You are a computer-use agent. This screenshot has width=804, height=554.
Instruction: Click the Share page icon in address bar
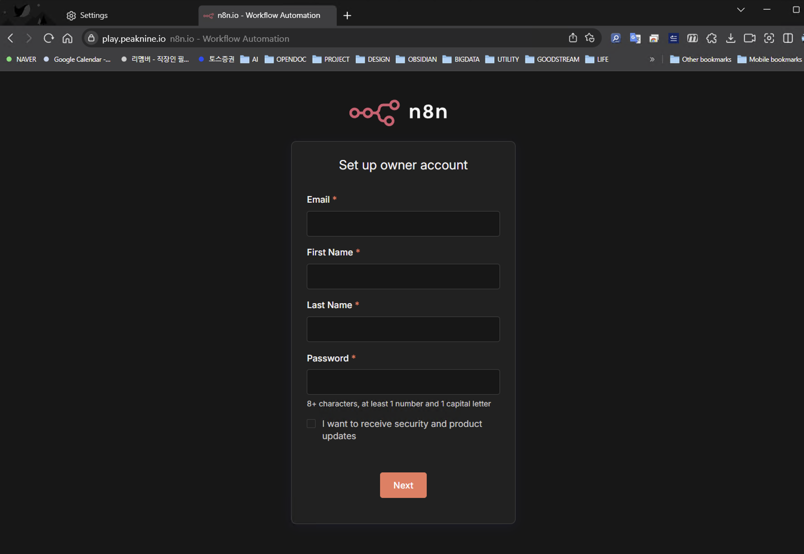click(x=573, y=38)
